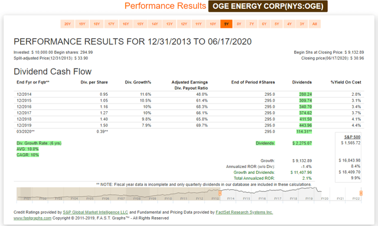
Task: Select the 14Y time range tab
Action: click(x=155, y=24)
